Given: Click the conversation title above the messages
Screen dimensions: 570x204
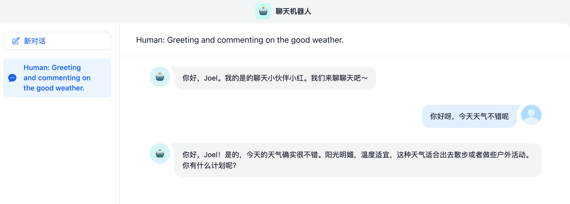Looking at the screenshot, I should [240, 40].
